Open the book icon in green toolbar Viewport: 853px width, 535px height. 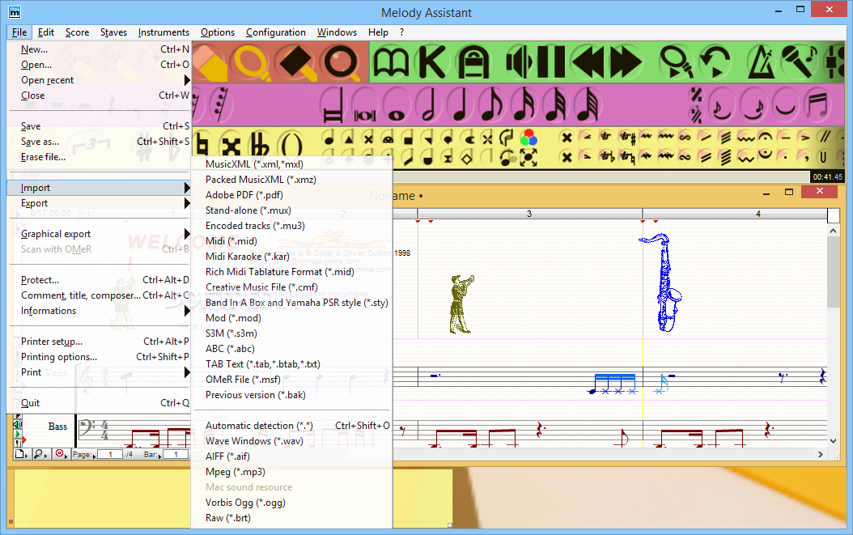click(391, 62)
